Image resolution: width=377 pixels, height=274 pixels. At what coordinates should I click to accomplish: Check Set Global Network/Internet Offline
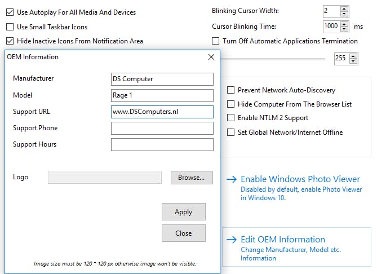click(x=230, y=132)
